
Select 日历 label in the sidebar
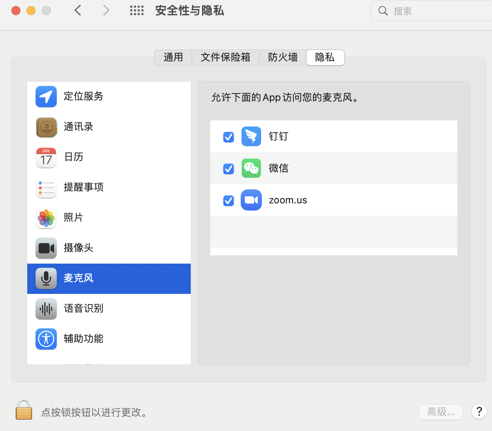pyautogui.click(x=74, y=157)
